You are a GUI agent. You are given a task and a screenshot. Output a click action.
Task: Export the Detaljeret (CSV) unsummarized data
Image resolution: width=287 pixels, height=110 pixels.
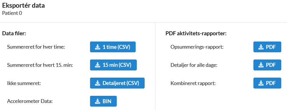click(117, 83)
